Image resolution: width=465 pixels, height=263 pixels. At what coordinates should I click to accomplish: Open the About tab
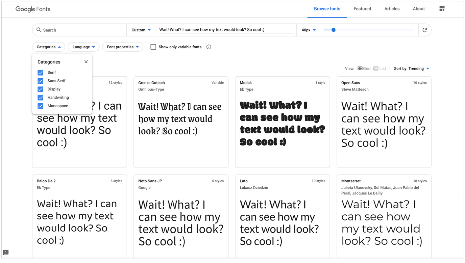(419, 9)
